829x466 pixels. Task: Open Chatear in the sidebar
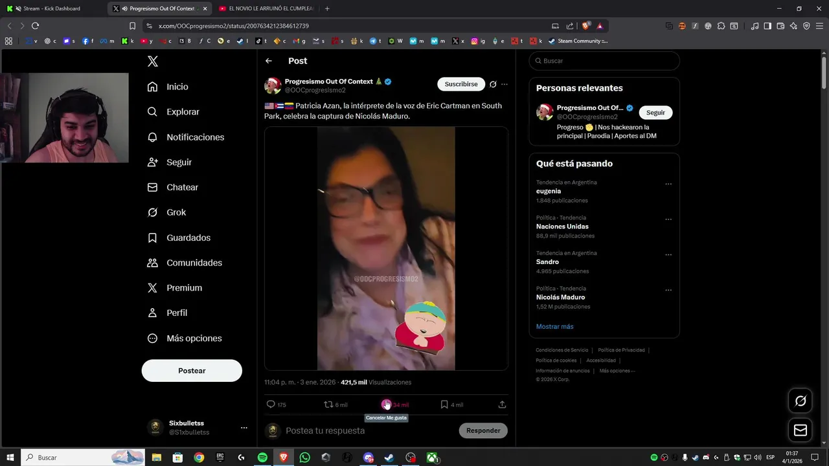[x=172, y=187]
